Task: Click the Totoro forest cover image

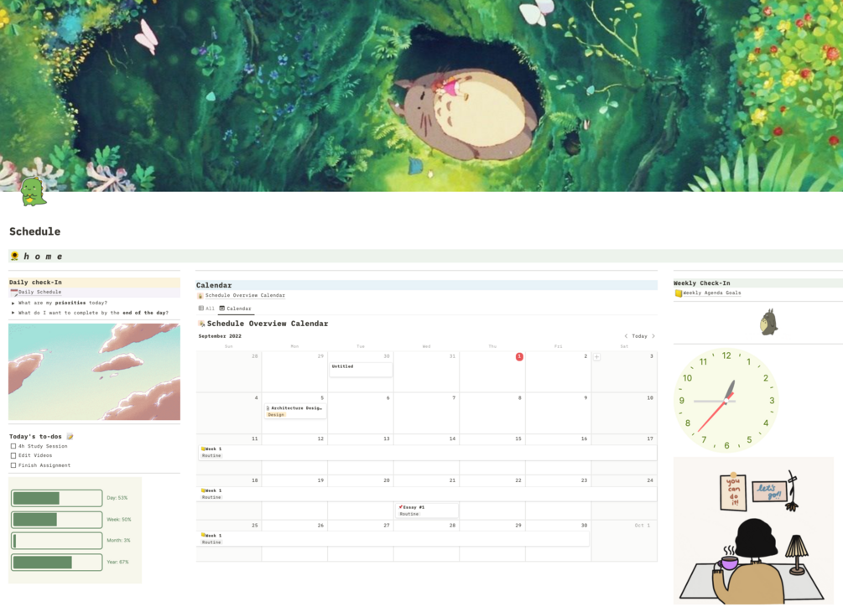Action: click(x=421, y=96)
